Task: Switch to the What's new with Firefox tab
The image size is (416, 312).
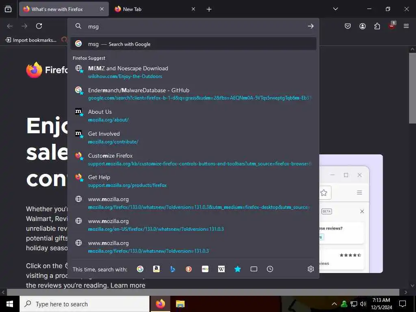Action: point(64,9)
